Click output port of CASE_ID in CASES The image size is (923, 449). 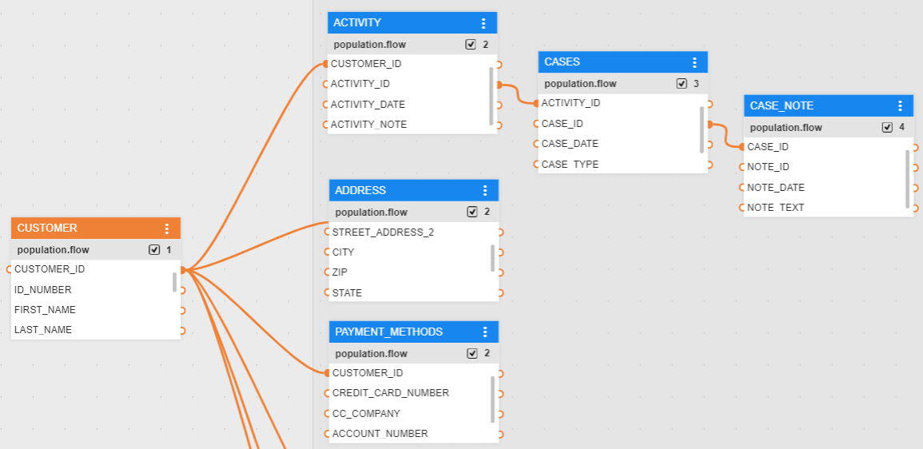tap(709, 124)
